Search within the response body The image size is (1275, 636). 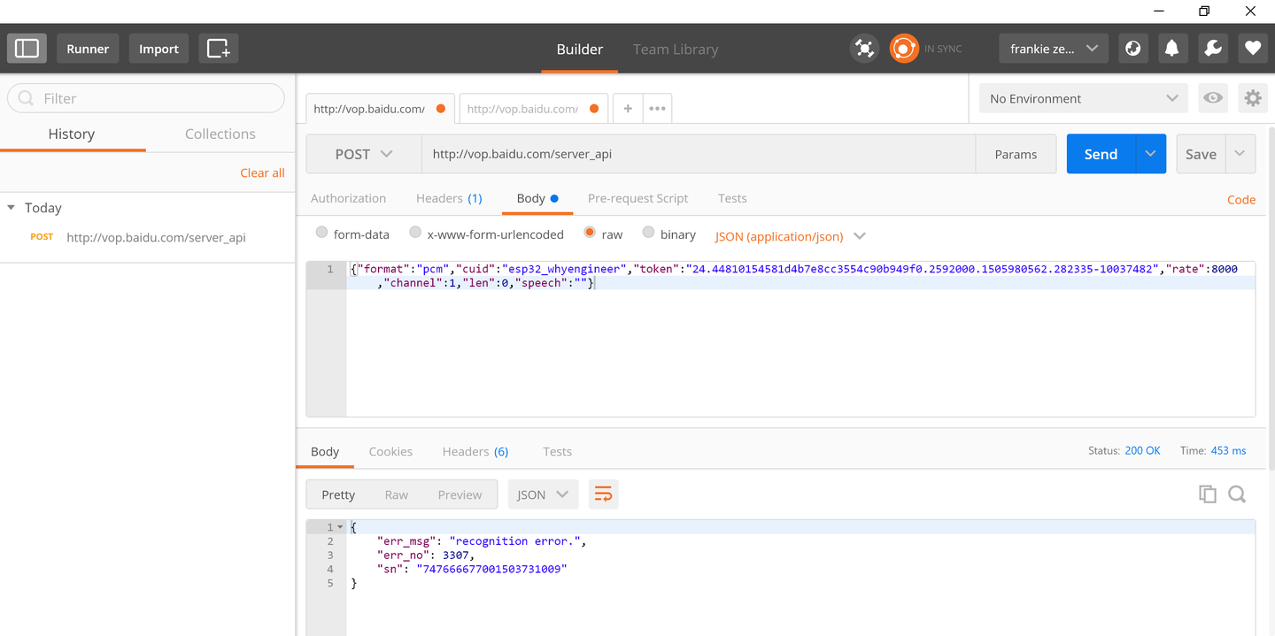(x=1237, y=494)
